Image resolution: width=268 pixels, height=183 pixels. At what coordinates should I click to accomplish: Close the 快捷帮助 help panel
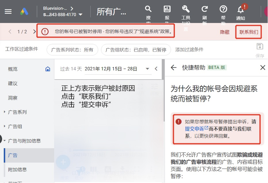coord(263,68)
